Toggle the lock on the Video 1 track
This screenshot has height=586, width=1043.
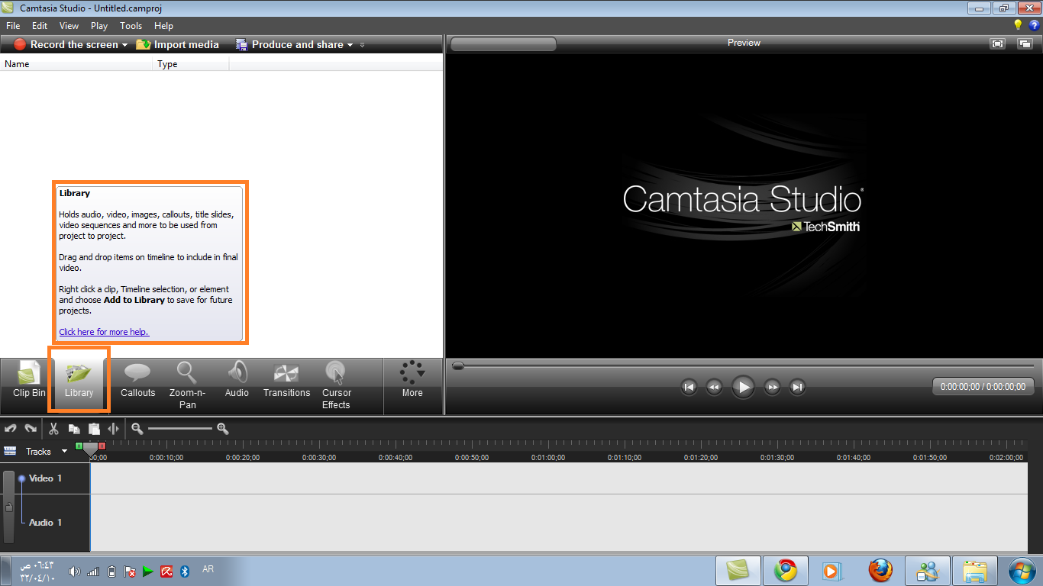9,507
